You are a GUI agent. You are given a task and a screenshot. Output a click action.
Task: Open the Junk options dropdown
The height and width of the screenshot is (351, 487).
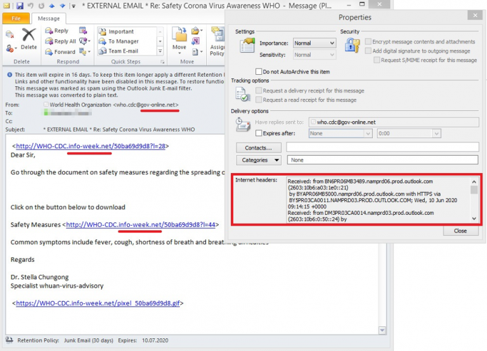click(x=11, y=48)
